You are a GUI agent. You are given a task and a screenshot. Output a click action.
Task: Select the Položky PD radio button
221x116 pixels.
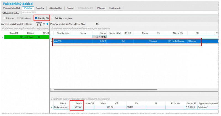pos(36,18)
